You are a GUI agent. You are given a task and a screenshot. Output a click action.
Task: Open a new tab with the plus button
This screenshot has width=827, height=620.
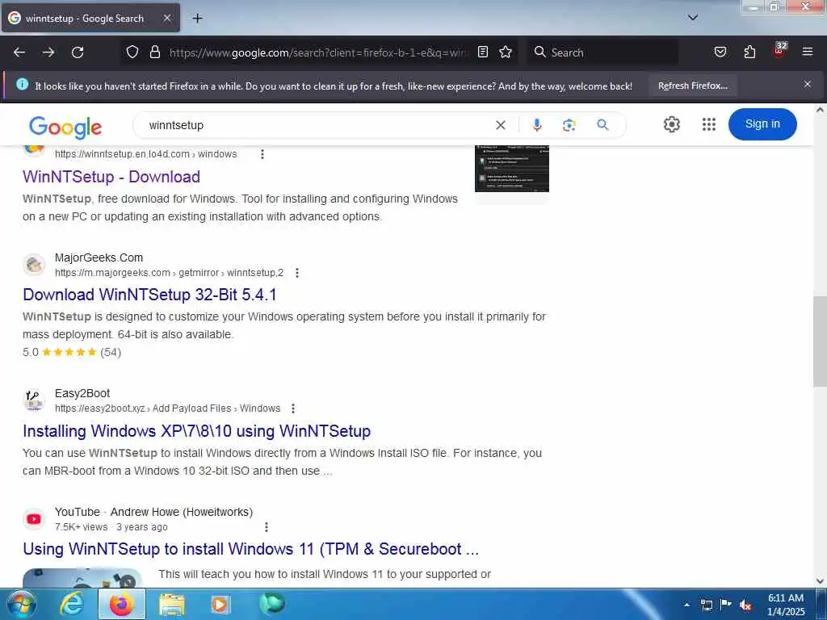coord(197,19)
